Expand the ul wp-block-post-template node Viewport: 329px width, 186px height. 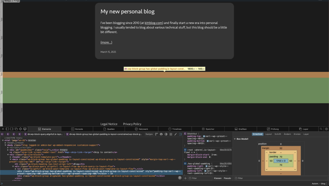point(15,168)
